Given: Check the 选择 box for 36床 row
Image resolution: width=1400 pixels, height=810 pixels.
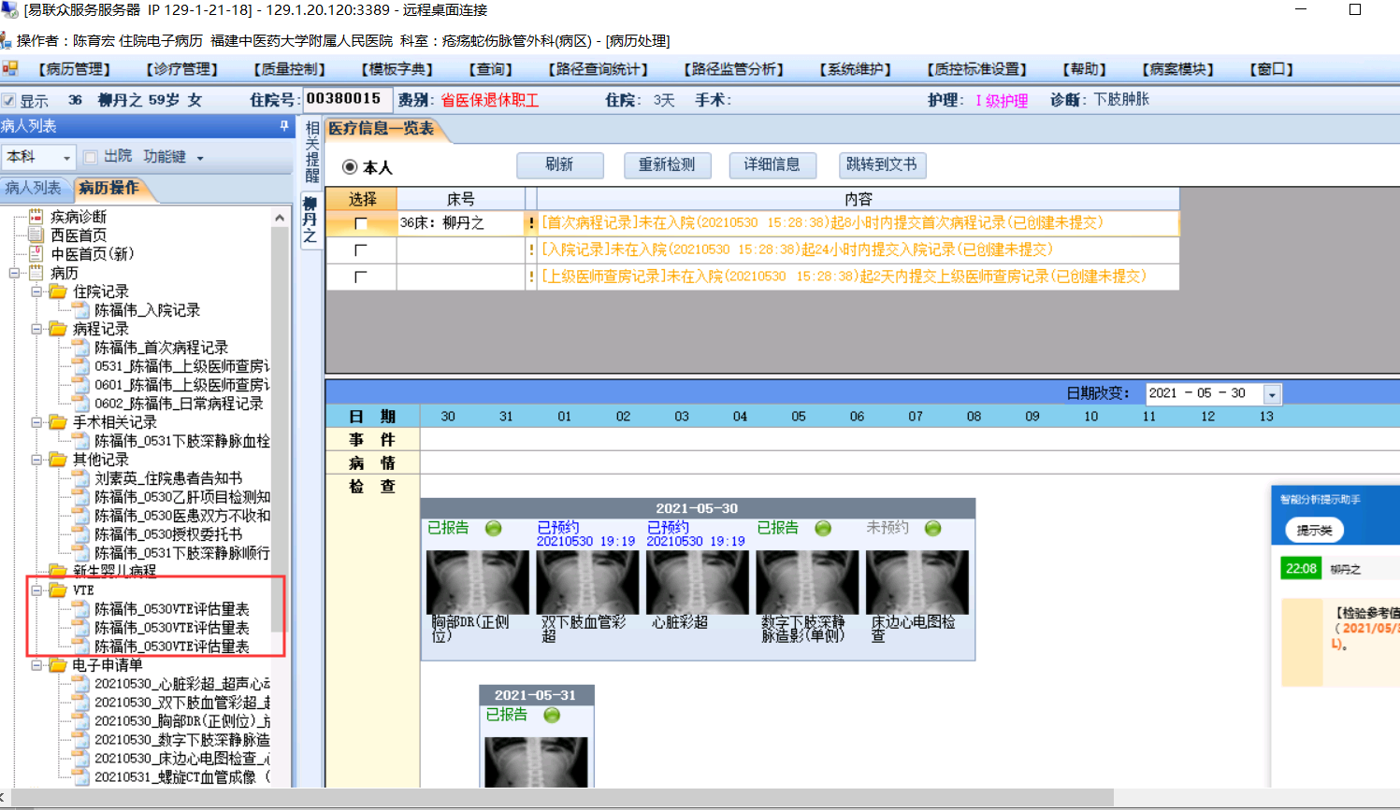Looking at the screenshot, I should click(x=361, y=224).
